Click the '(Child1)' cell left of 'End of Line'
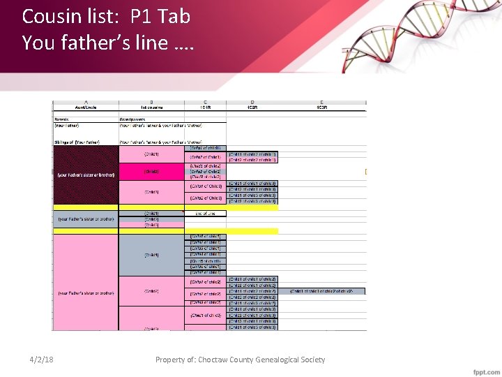The height and width of the screenshot is (377, 502). 151,214
